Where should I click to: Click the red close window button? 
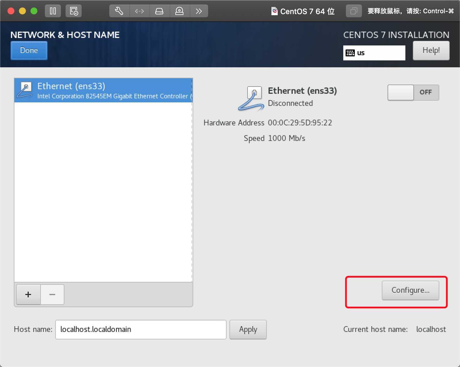(x=11, y=11)
